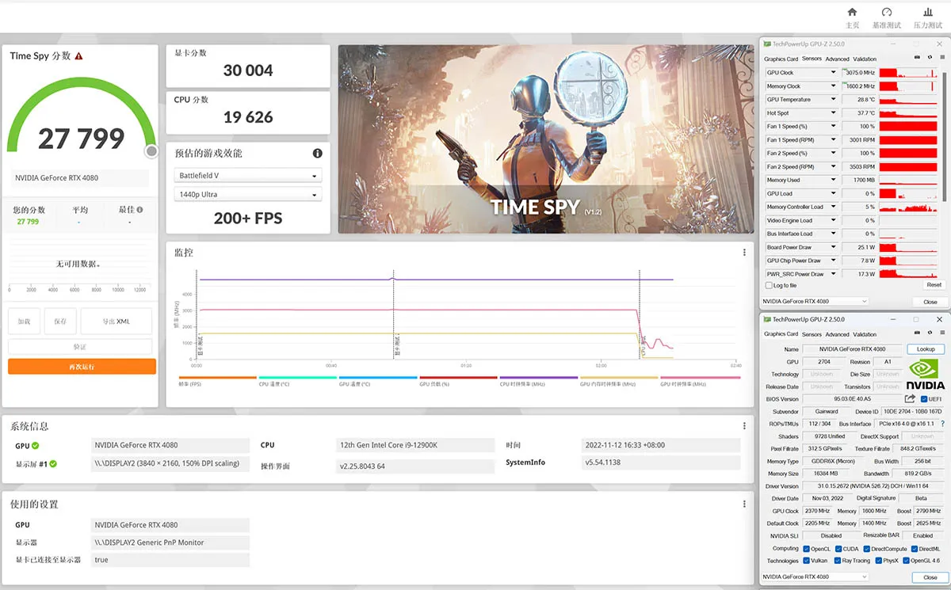Click the Close button in GPU-Z Sensors window

click(930, 302)
